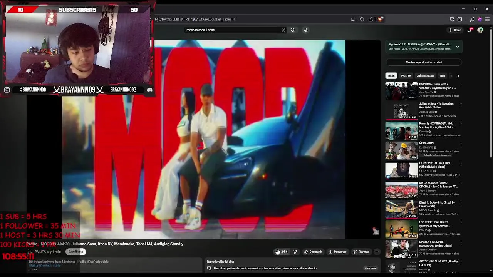
Task: Click the browser address bar URL
Action: tap(195, 19)
